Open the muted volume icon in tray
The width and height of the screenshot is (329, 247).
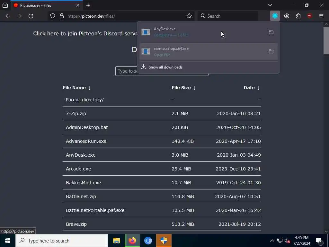tap(288, 241)
